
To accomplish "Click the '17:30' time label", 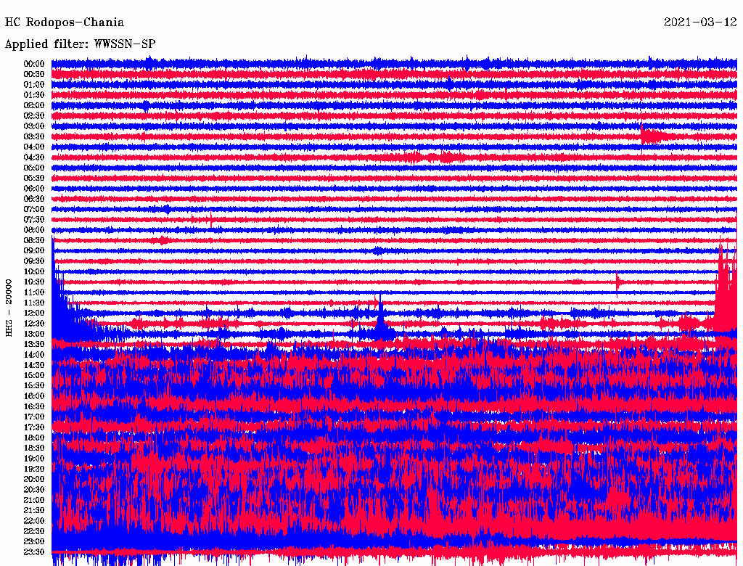I will click(34, 427).
